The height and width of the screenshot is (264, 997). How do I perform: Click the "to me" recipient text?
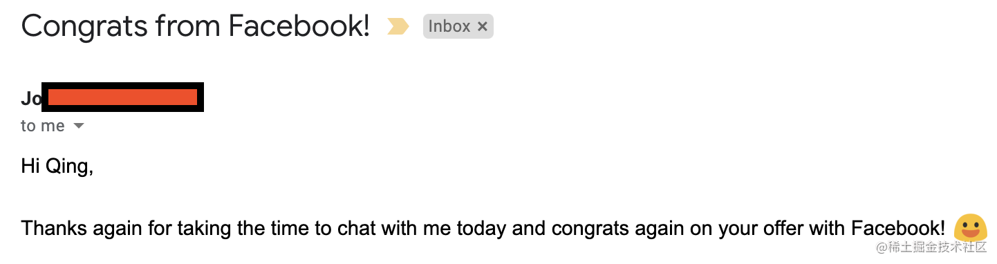tap(43, 126)
